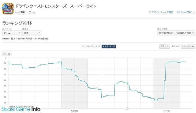Click the Dragon Quest Monsters app icon
The height and width of the screenshot is (113, 196).
(8, 9)
